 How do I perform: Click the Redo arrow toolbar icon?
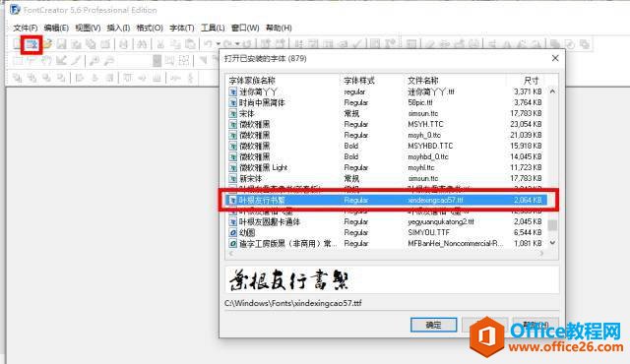[x=227, y=44]
